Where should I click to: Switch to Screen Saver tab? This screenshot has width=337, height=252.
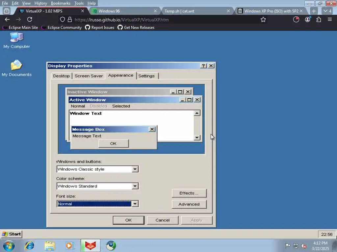(89, 76)
